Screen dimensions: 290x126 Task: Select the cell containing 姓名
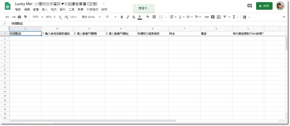tap(184, 34)
